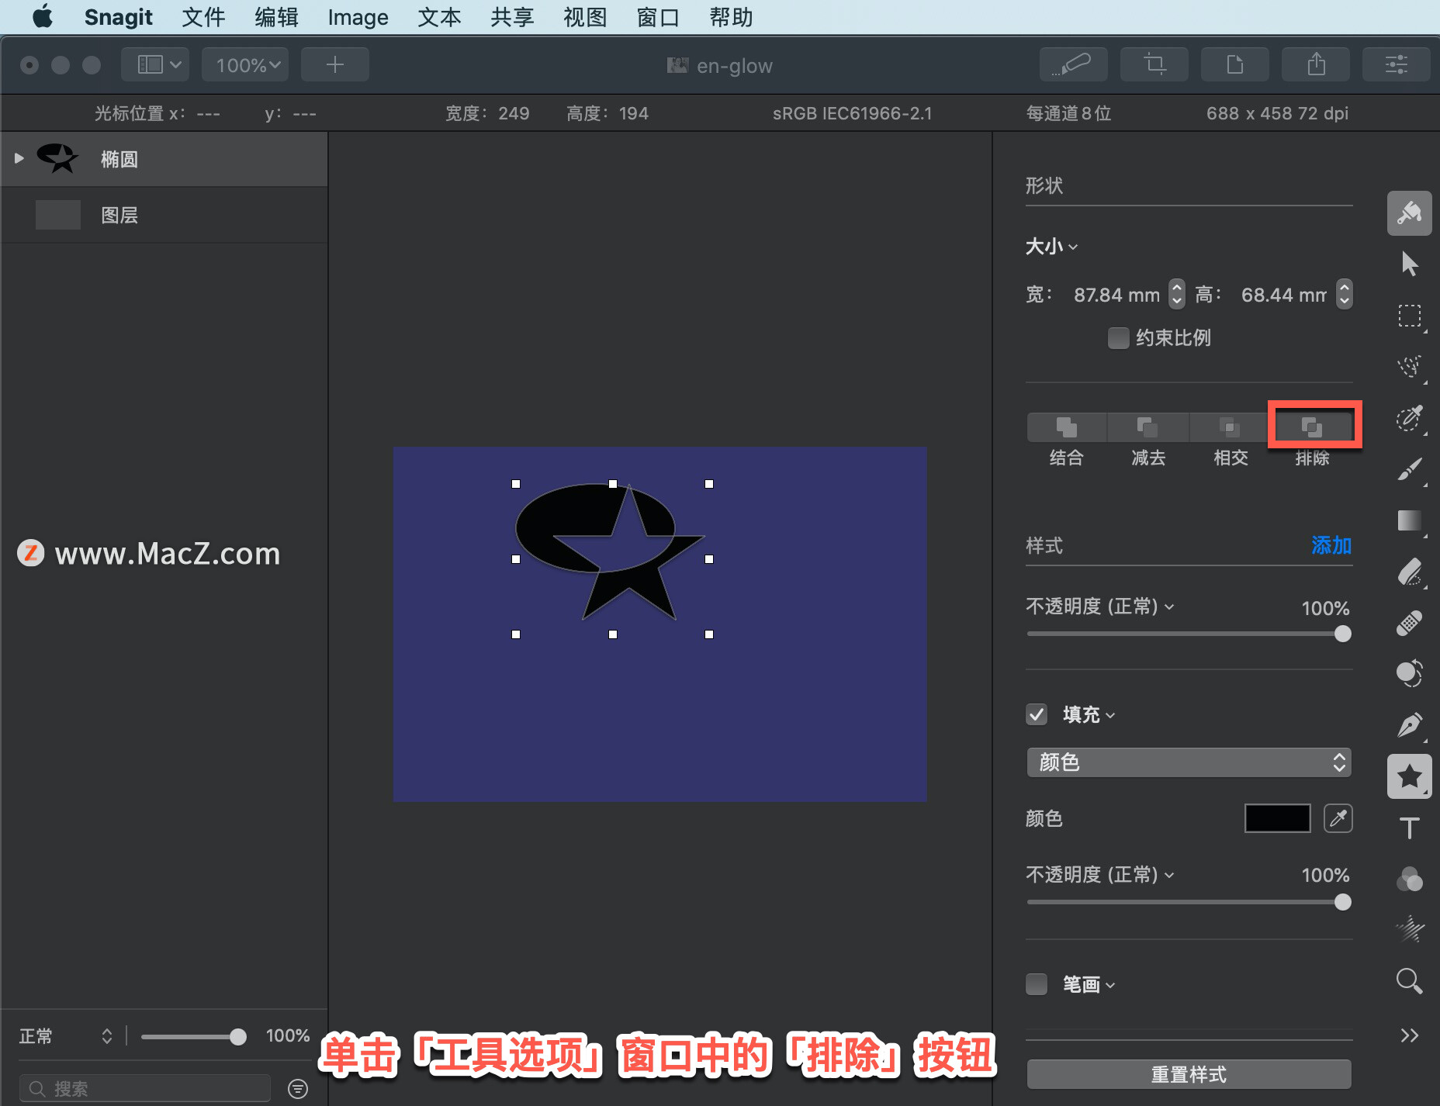Click the black fill color swatch
Viewport: 1440px width, 1106px height.
tap(1277, 818)
